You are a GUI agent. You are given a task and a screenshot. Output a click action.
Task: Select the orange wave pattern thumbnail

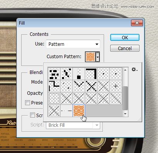pyautogui.click(x=79, y=111)
